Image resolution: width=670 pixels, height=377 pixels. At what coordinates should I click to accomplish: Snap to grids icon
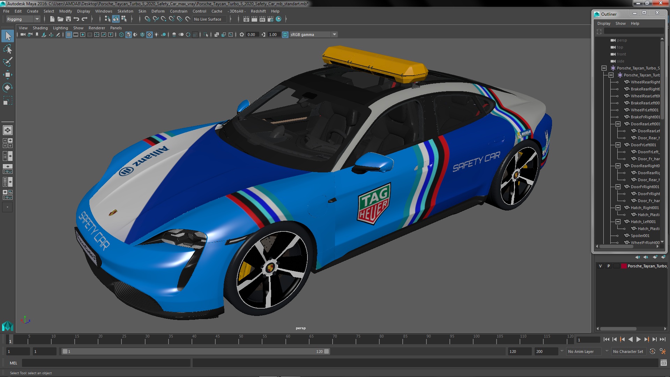[148, 19]
